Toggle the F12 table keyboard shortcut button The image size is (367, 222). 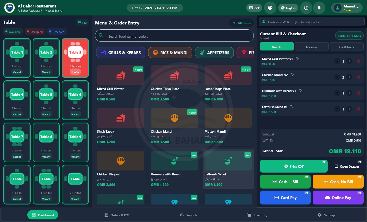tap(82, 23)
